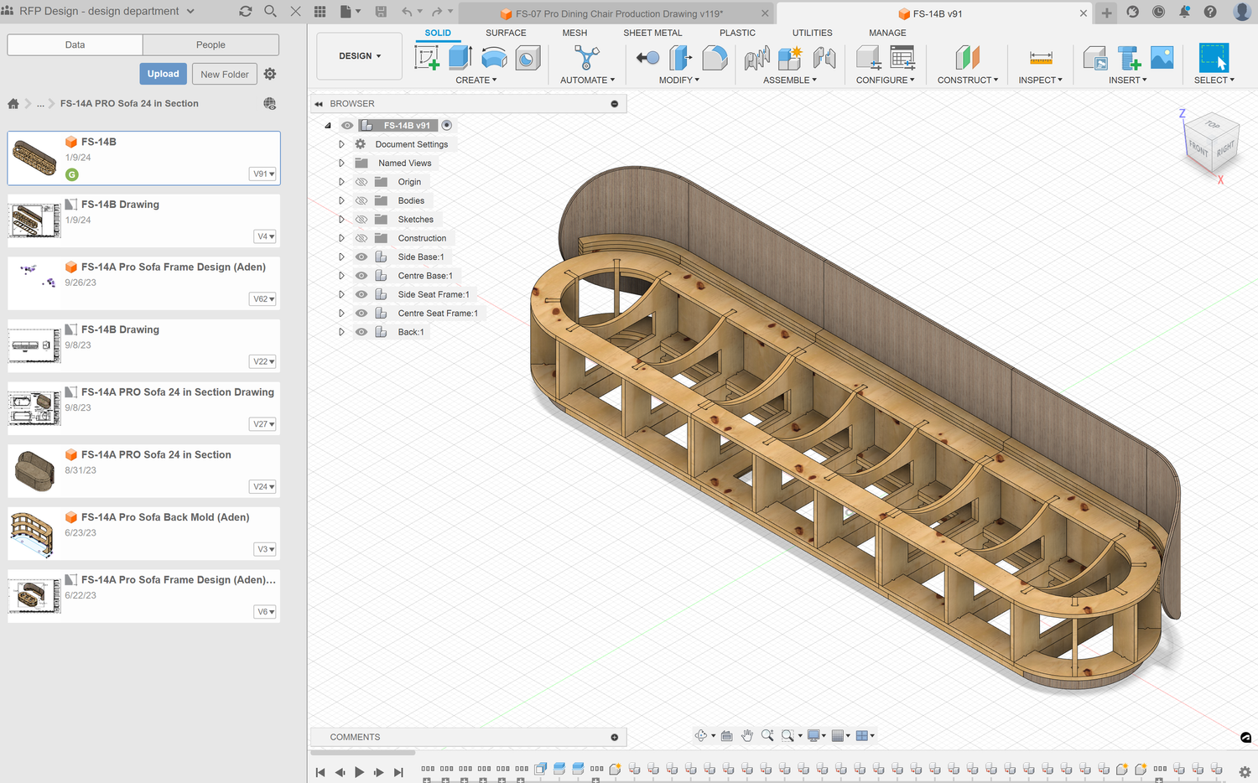
Task: Open the Joint tool in Assemble
Action: click(x=824, y=58)
